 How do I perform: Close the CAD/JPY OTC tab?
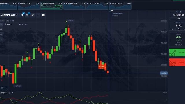click(x=19, y=3)
